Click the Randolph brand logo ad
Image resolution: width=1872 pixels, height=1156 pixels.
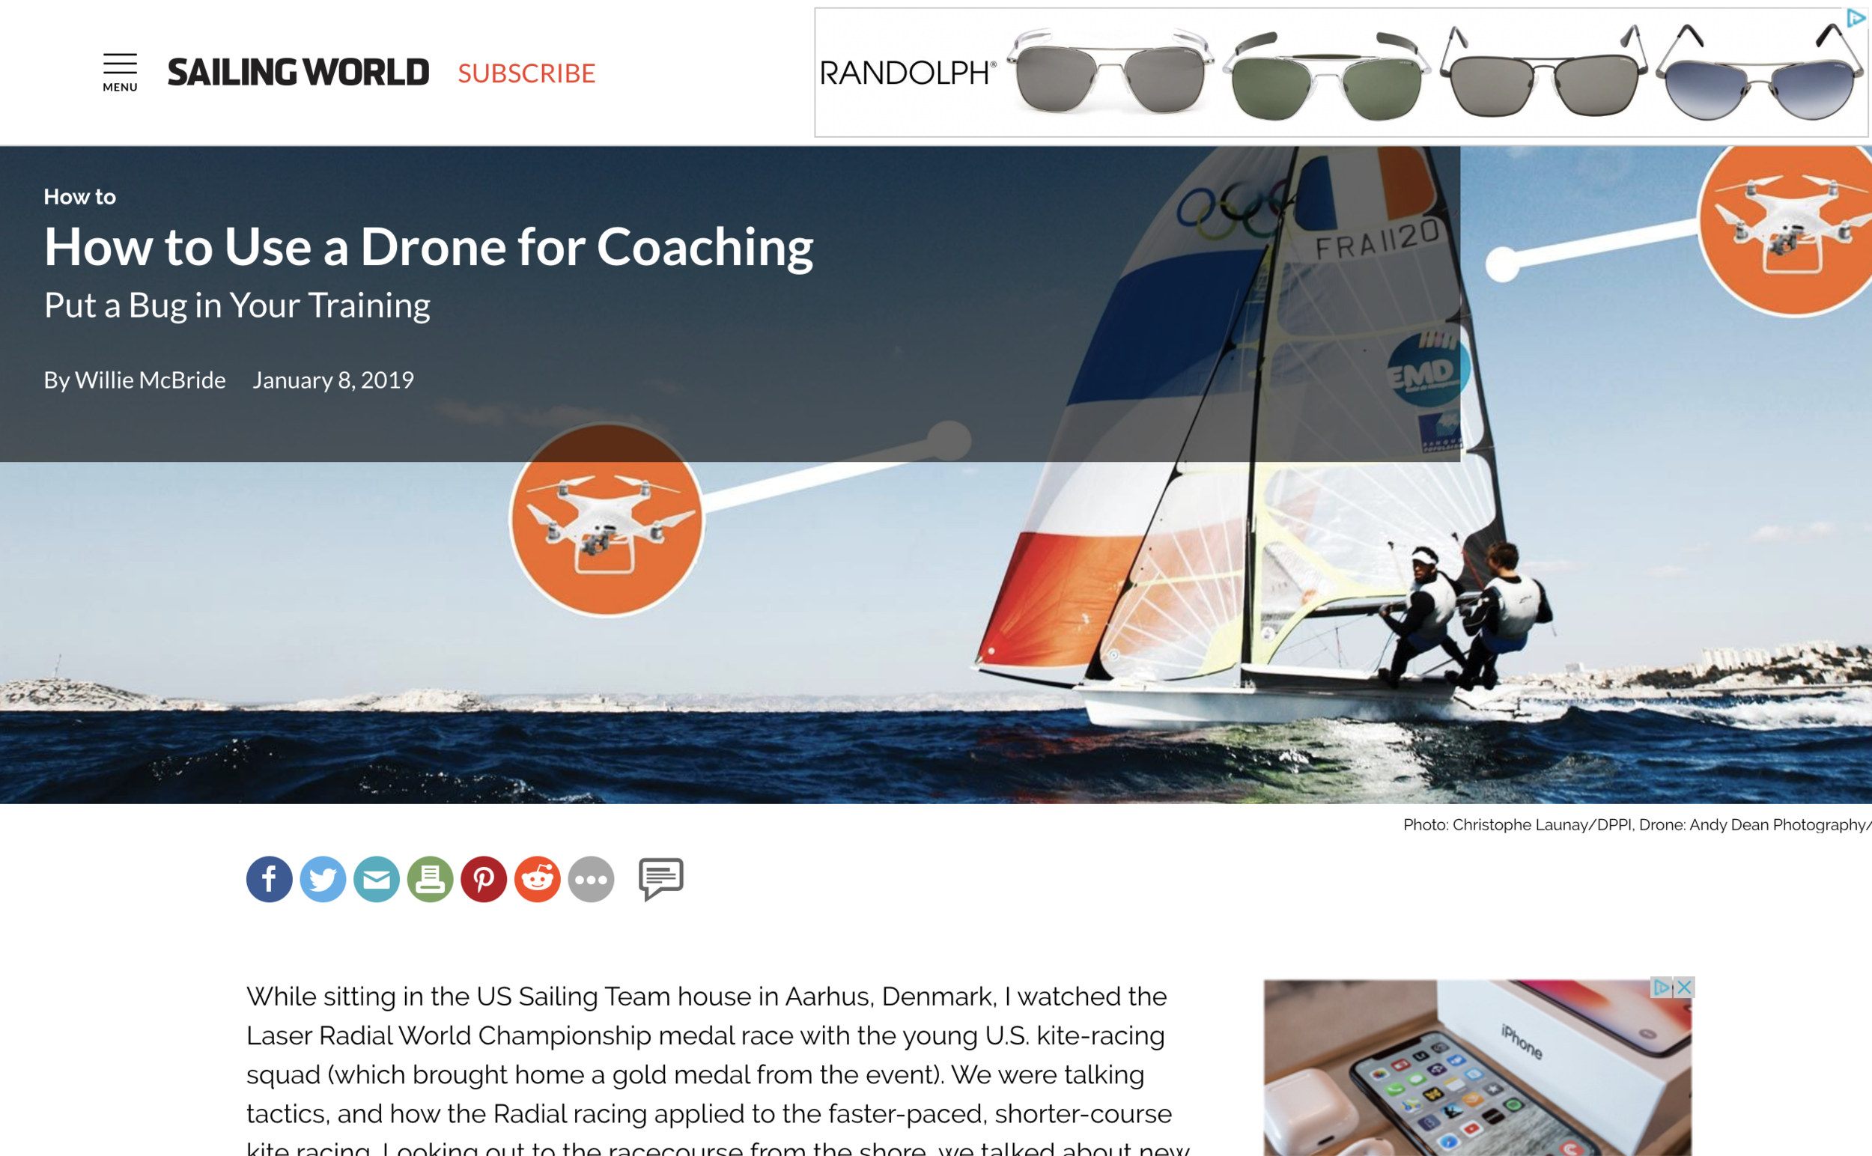tap(908, 73)
